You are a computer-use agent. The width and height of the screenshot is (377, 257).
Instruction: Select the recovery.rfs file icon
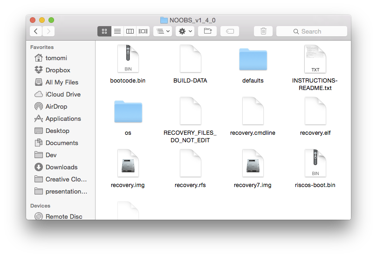[191, 163]
